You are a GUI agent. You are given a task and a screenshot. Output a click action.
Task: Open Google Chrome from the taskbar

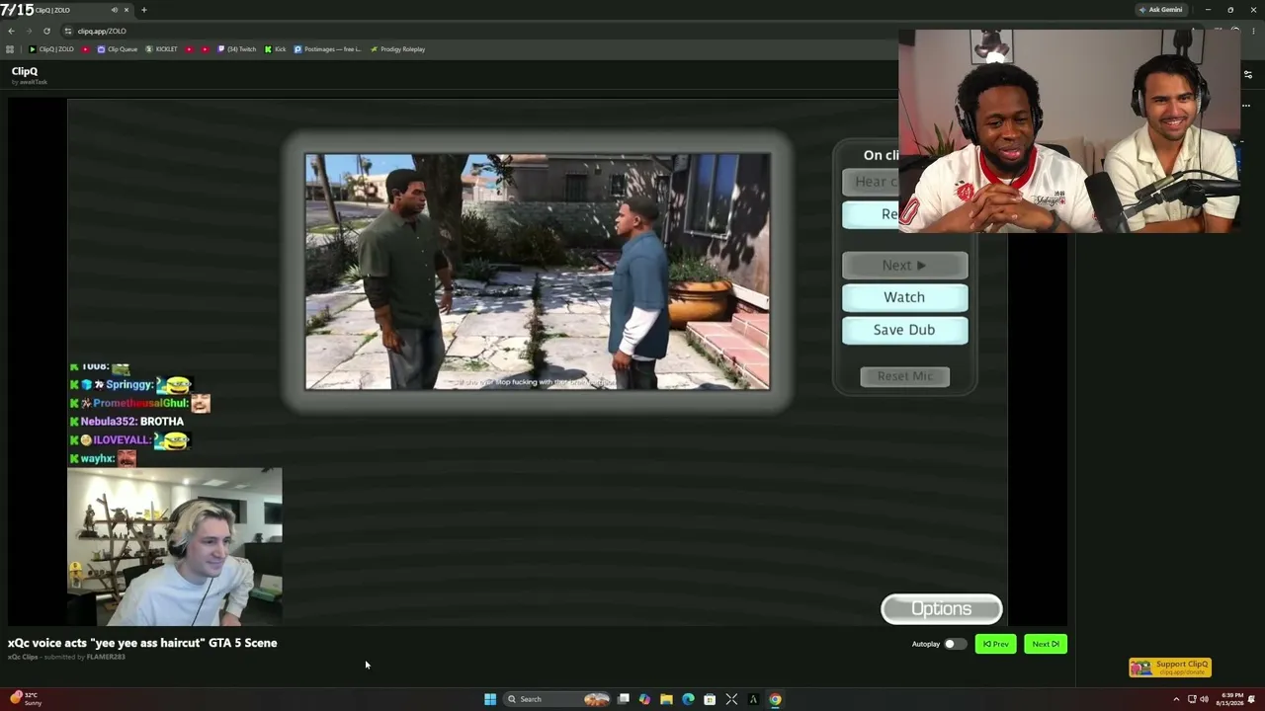(x=775, y=699)
